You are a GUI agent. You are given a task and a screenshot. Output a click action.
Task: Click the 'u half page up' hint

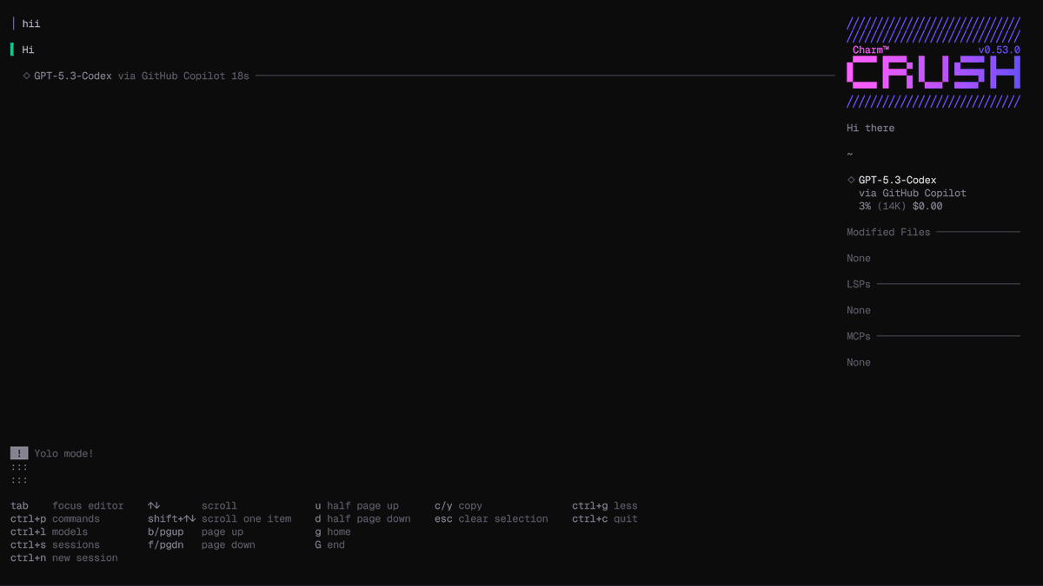tap(357, 505)
